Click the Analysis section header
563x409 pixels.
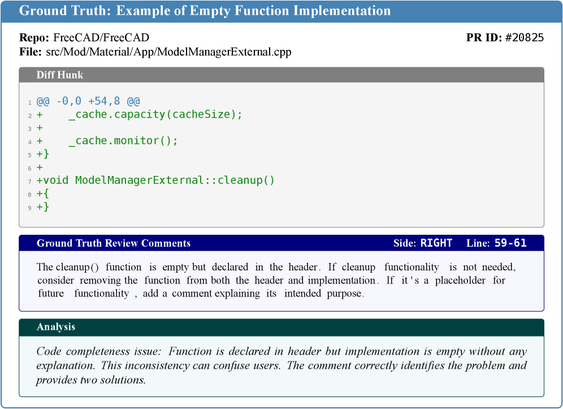tap(56, 327)
